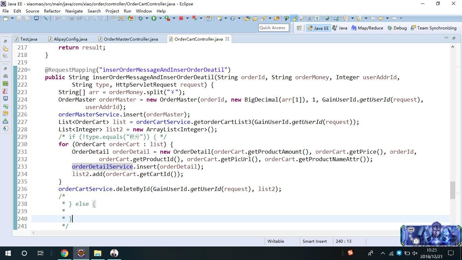Switch to AlipayConfig.java editor tab
Screen dimensions: 462x260
68,39
